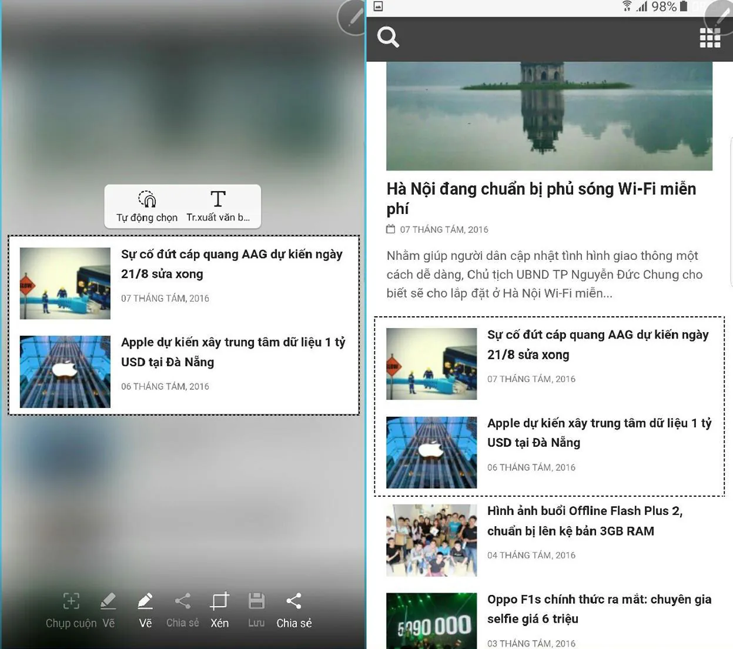This screenshot has width=733, height=649.
Task: Open 'Apple dự kiến xây trung tâm' on right screen
Action: pyautogui.click(x=600, y=433)
